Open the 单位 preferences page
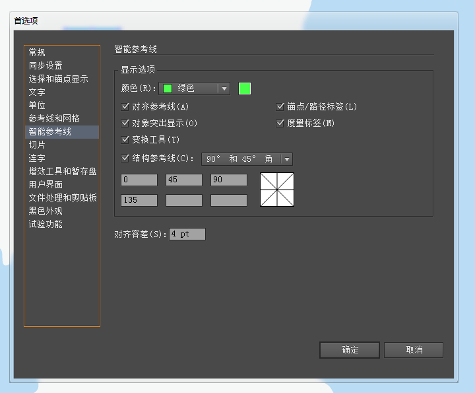 62,105
